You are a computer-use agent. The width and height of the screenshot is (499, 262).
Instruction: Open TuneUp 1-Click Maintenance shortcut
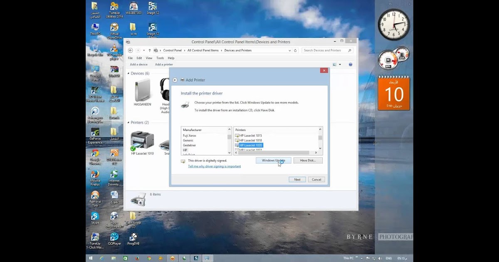[95, 241]
